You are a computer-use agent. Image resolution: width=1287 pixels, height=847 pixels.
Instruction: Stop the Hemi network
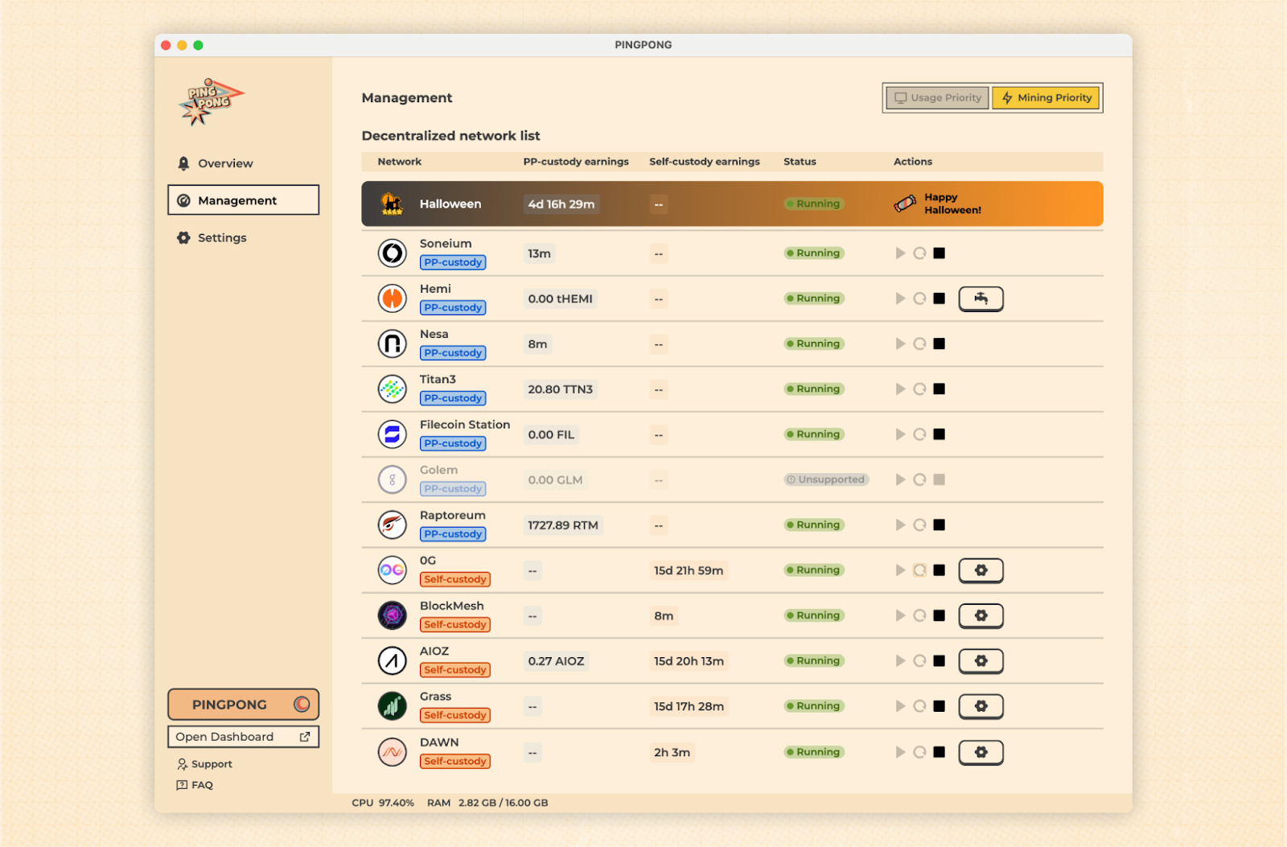click(x=939, y=298)
